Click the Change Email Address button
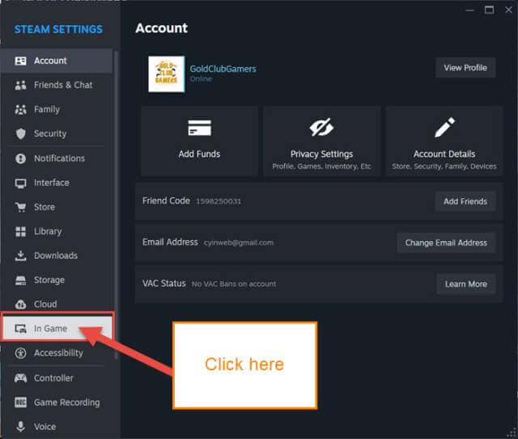 coord(446,243)
